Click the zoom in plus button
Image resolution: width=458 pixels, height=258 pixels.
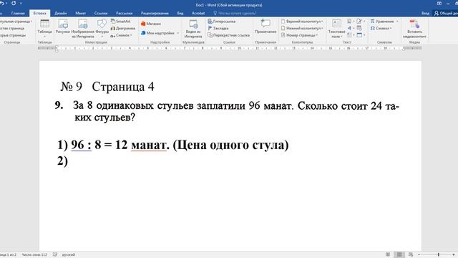454,255
